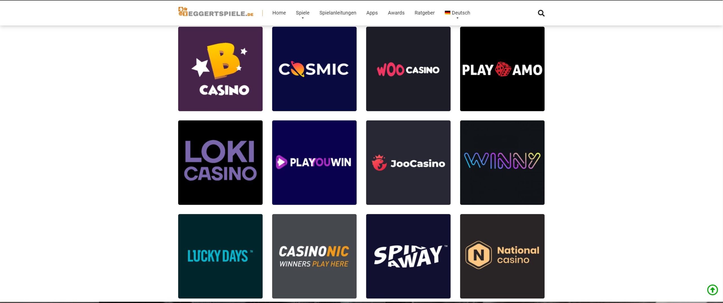The image size is (723, 303).
Task: Click the Eggertspiele.de logo
Action: (x=216, y=12)
